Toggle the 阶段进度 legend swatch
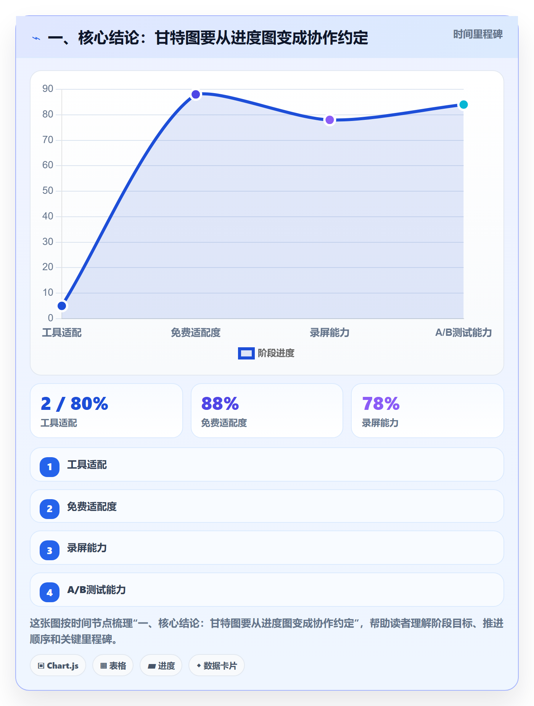 click(x=246, y=353)
